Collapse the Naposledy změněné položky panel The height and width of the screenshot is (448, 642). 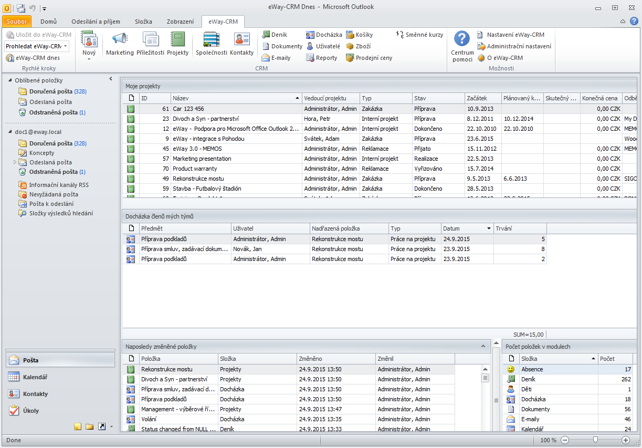click(483, 346)
